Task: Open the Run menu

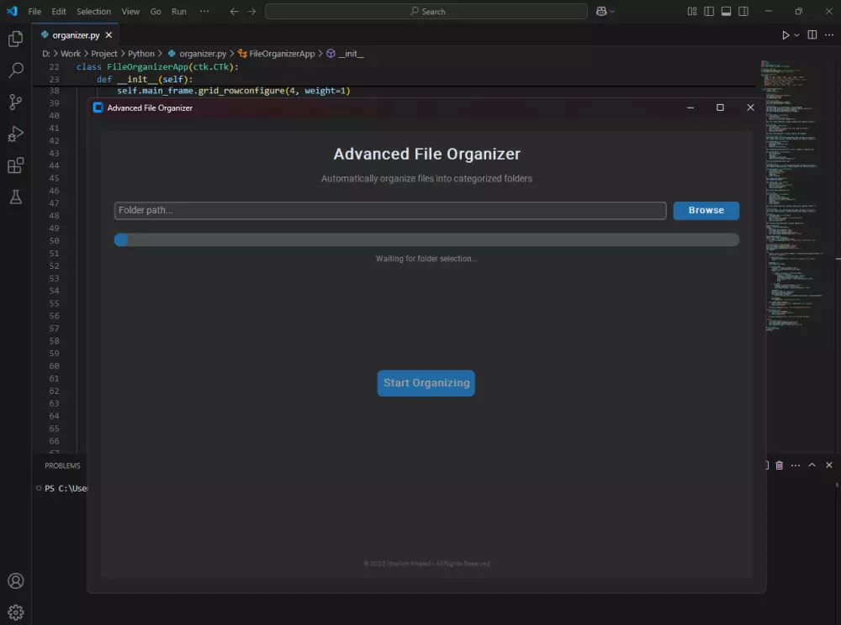Action: [x=178, y=11]
